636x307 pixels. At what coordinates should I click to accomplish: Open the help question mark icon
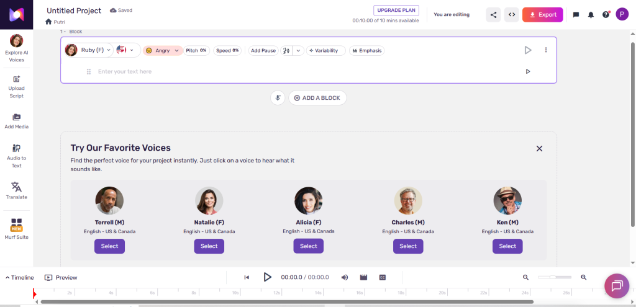(x=606, y=15)
